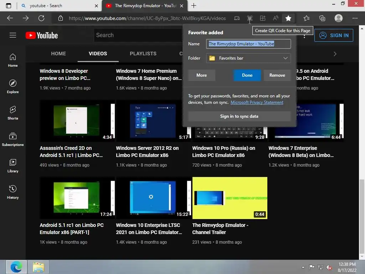Viewport: 365px width, 274px height.
Task: Click the Done button
Action: (247, 75)
